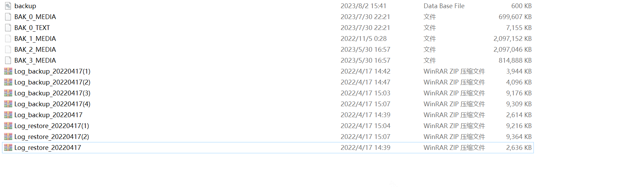The image size is (641, 187).
Task: Select the 2,097,046 KB size entry
Action: (513, 49)
